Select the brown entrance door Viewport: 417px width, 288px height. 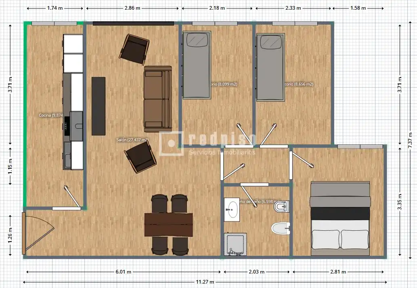24,233
